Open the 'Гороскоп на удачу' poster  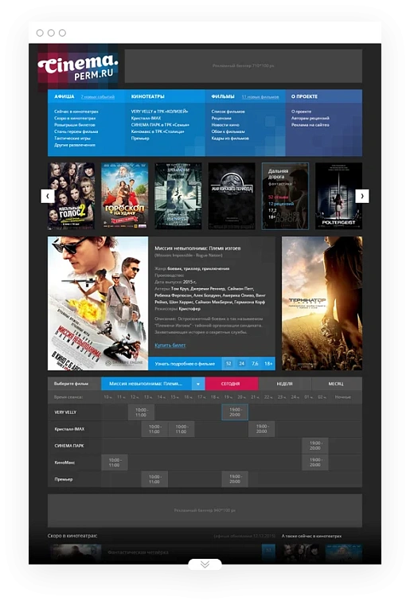point(124,196)
